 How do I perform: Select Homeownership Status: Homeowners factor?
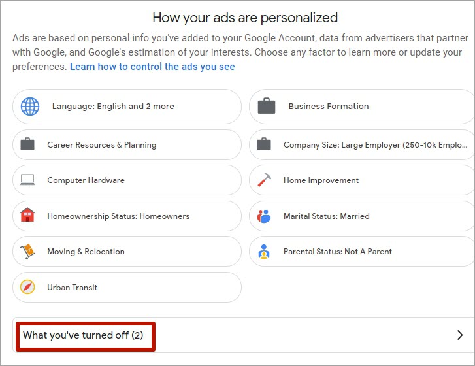[127, 216]
